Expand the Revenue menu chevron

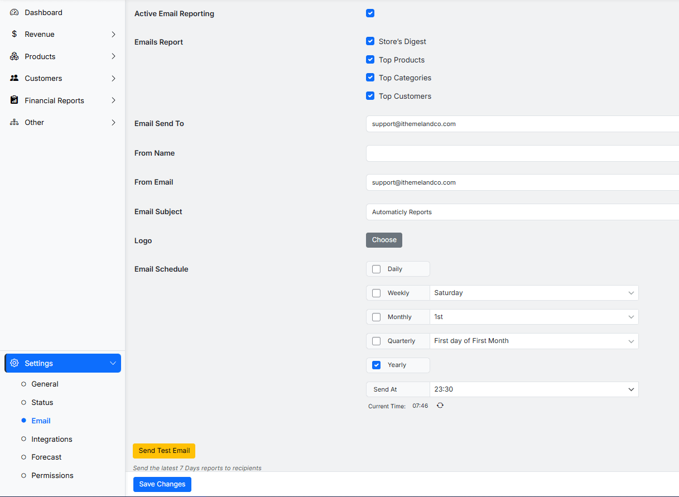pyautogui.click(x=113, y=34)
